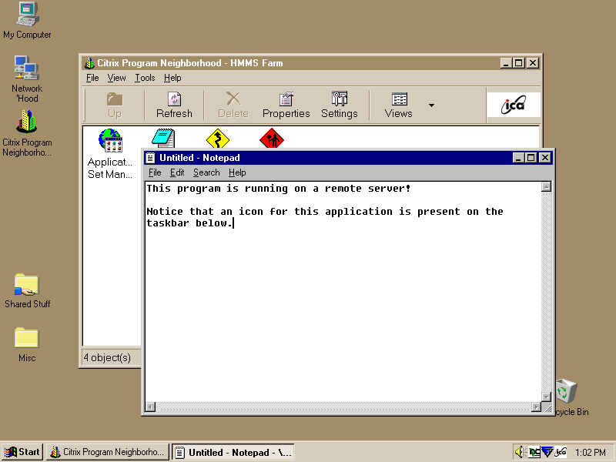Image resolution: width=616 pixels, height=462 pixels.
Task: Open Properties from the Citrix toolbar
Action: coord(286,105)
